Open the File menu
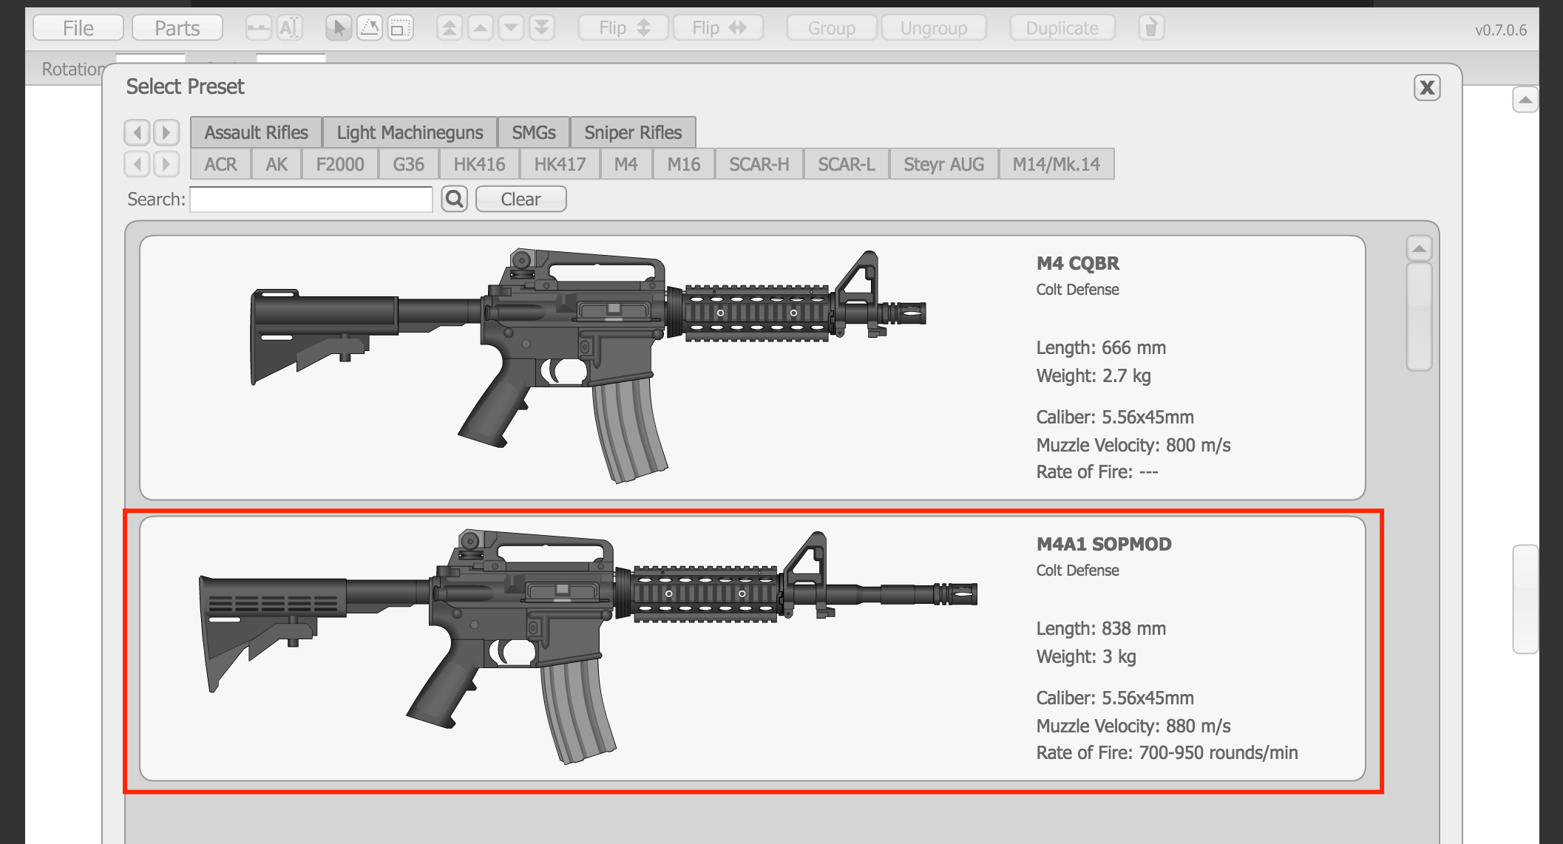 78,28
